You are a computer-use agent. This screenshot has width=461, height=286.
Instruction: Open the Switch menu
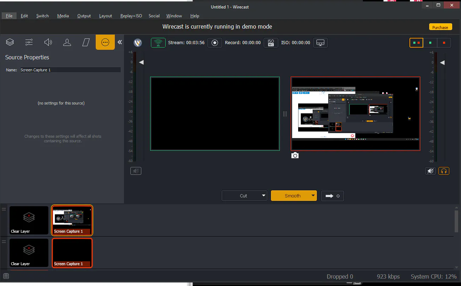[x=42, y=16]
